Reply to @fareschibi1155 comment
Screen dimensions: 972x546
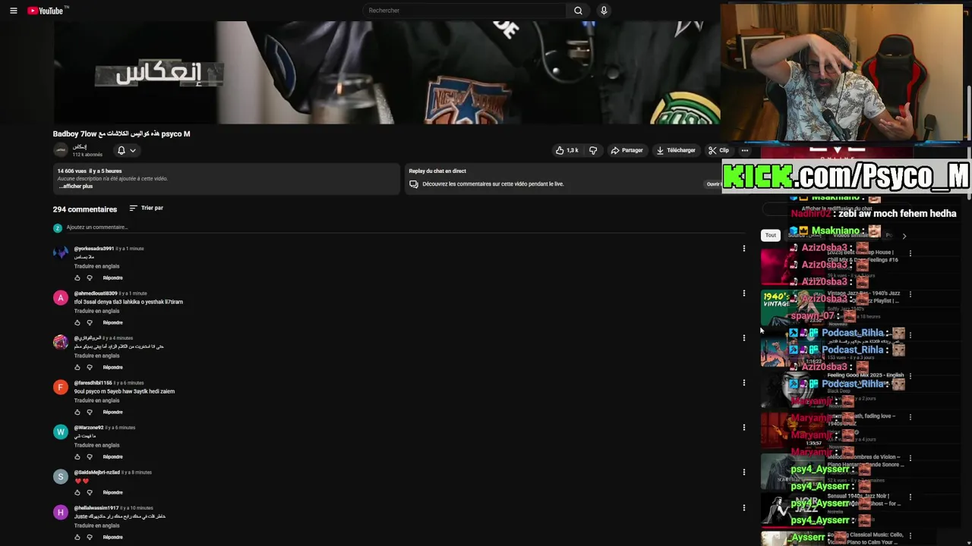pyautogui.click(x=112, y=412)
